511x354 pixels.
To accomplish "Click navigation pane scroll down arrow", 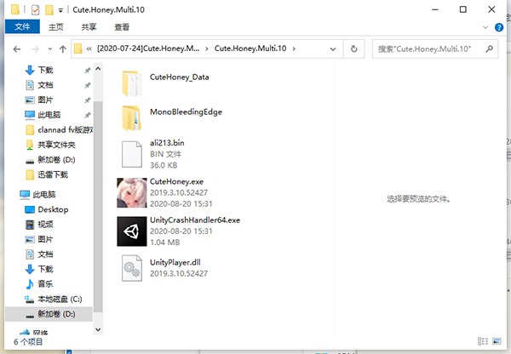I will [x=98, y=329].
